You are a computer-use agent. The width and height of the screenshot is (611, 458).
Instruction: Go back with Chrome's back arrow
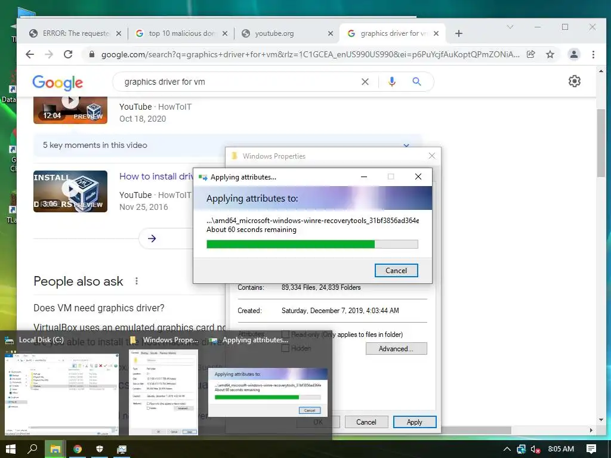point(30,54)
